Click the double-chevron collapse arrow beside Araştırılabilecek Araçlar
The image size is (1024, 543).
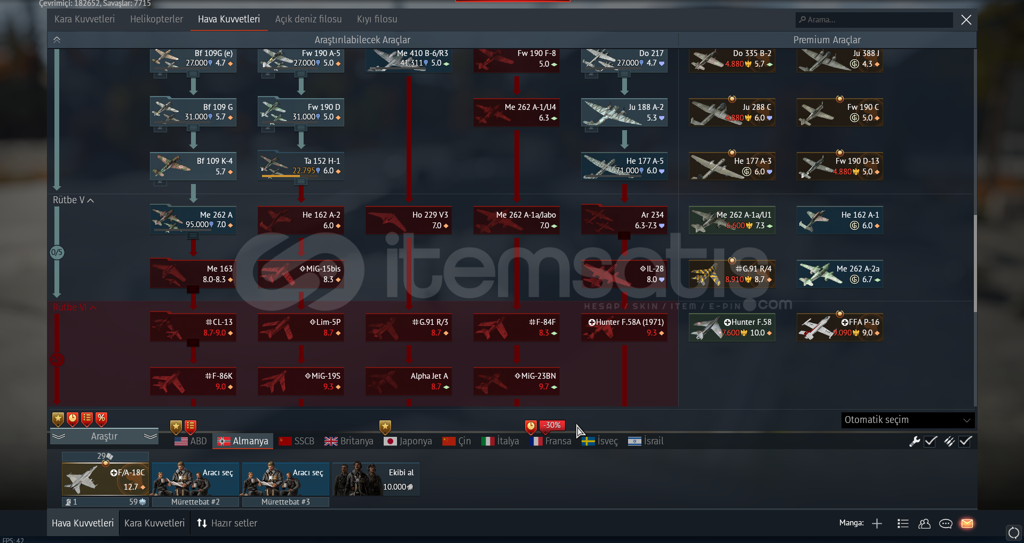point(57,39)
